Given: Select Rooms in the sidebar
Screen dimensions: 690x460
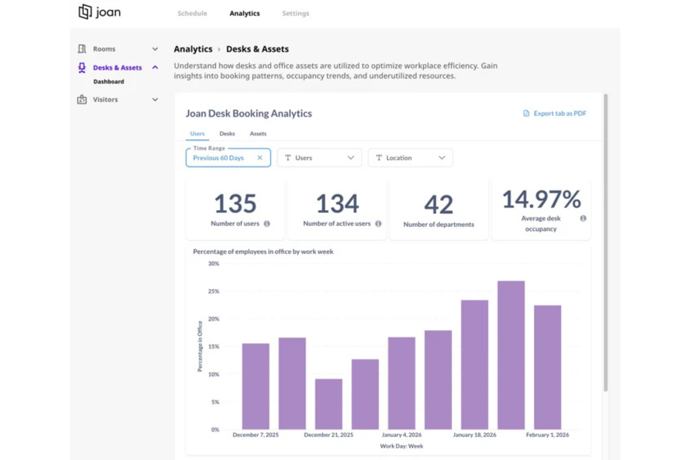Looking at the screenshot, I should (104, 49).
